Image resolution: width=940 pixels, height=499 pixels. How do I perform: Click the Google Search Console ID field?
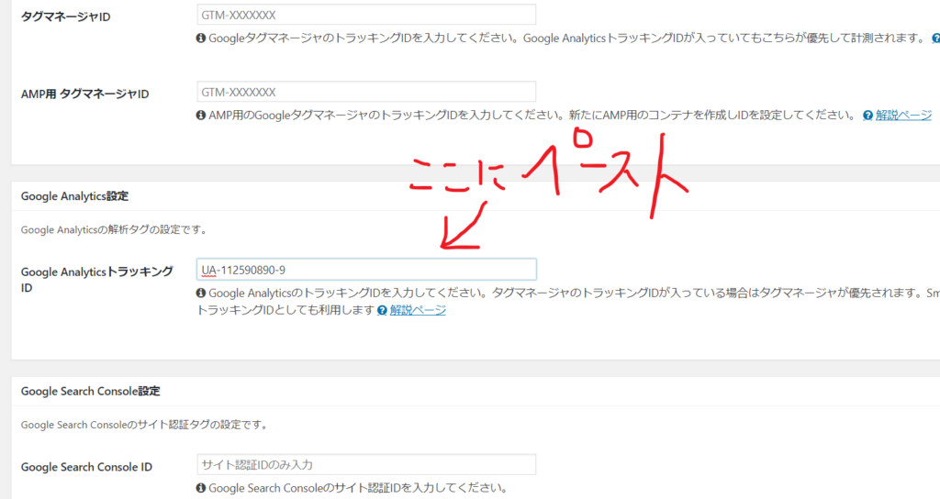point(366,465)
